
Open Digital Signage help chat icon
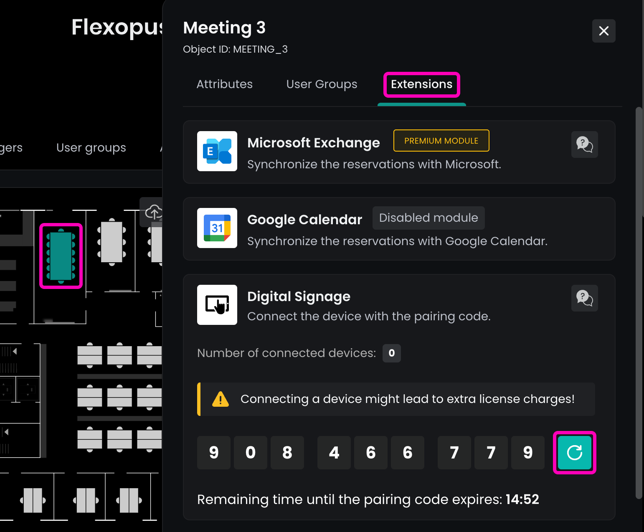pyautogui.click(x=584, y=298)
